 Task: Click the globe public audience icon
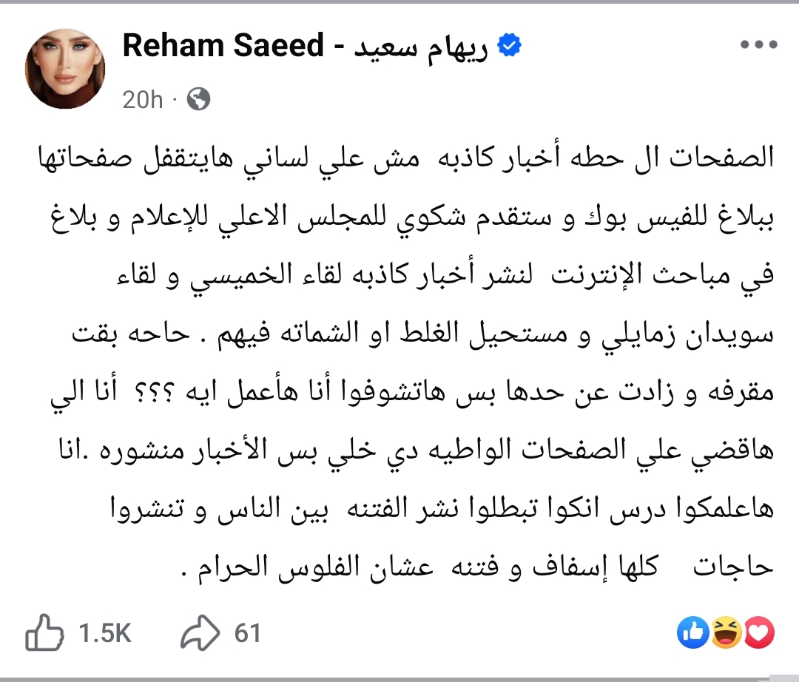(198, 99)
